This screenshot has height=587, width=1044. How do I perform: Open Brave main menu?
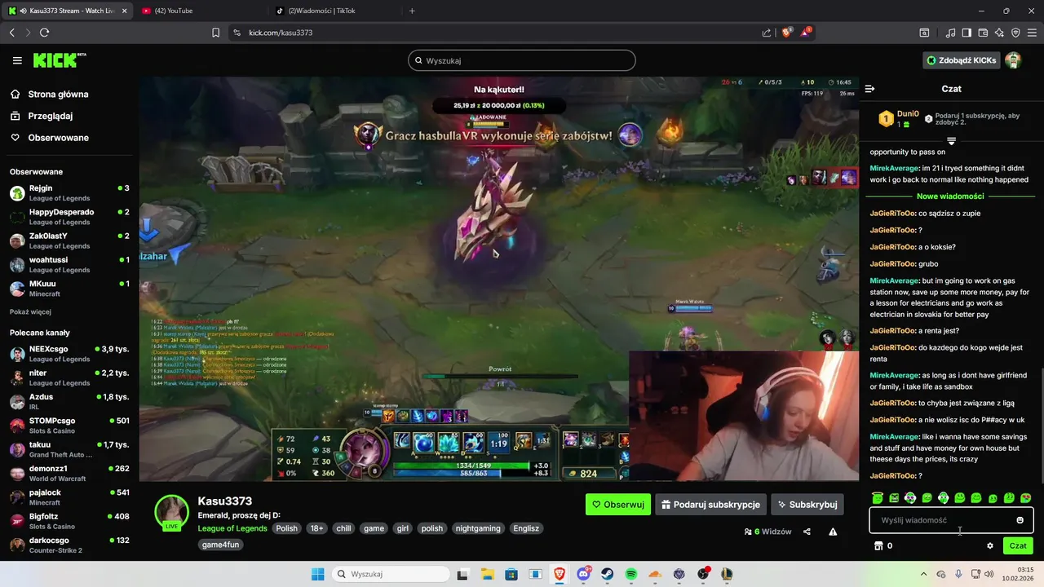[x=1032, y=33]
